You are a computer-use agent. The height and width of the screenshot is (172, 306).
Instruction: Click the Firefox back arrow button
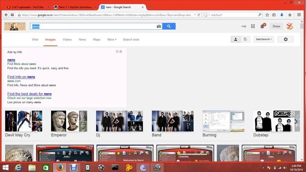click(x=6, y=15)
